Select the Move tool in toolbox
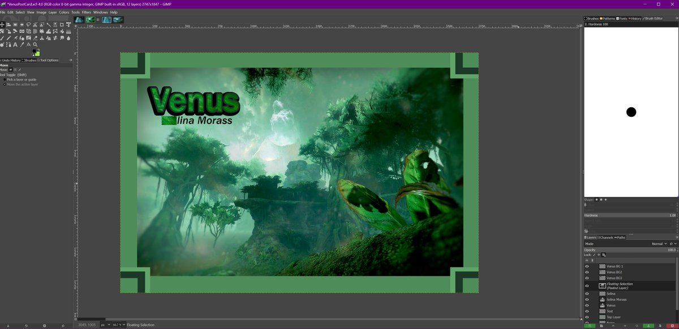This screenshot has height=329, width=679. (x=2, y=25)
